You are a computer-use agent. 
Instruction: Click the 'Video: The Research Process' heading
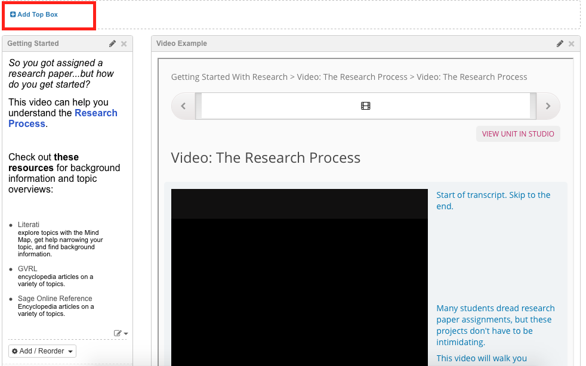[266, 158]
